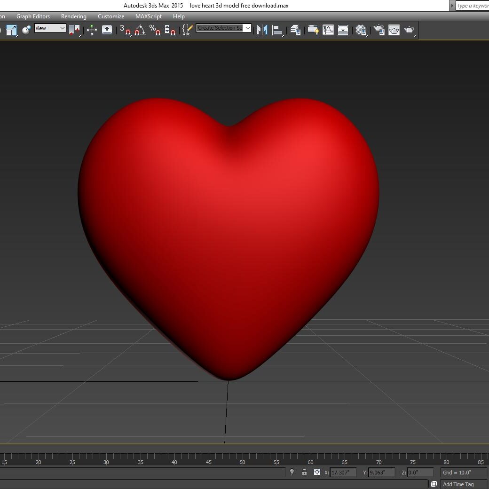Open the Align tool
Image resolution: width=489 pixels, height=489 pixels.
278,30
